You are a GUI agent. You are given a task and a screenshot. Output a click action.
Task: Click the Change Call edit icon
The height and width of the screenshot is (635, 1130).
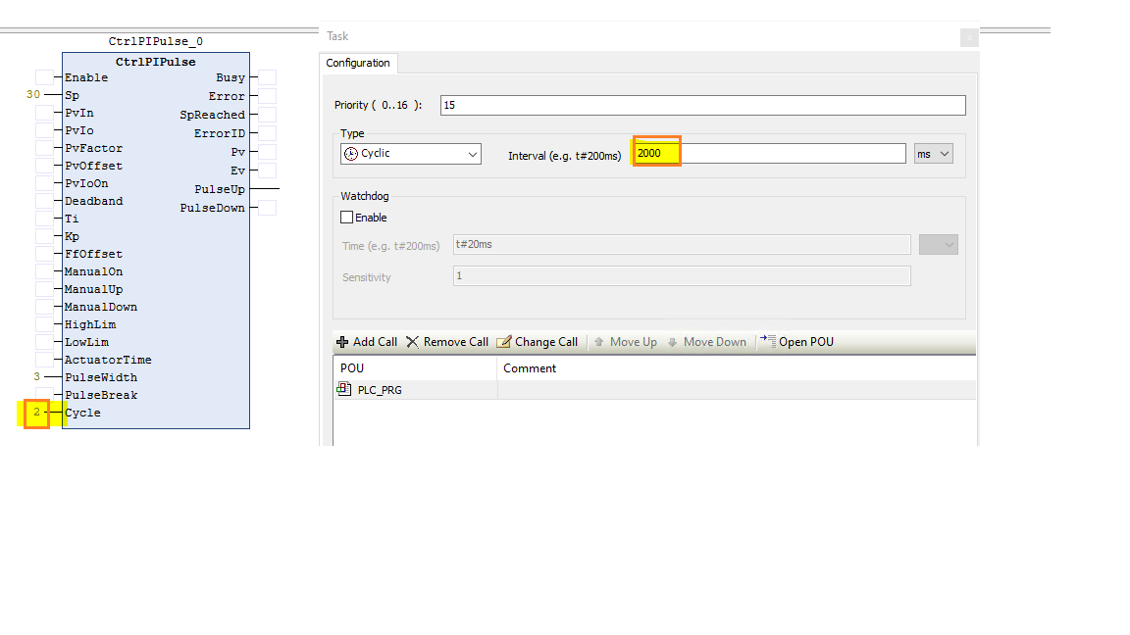[504, 342]
